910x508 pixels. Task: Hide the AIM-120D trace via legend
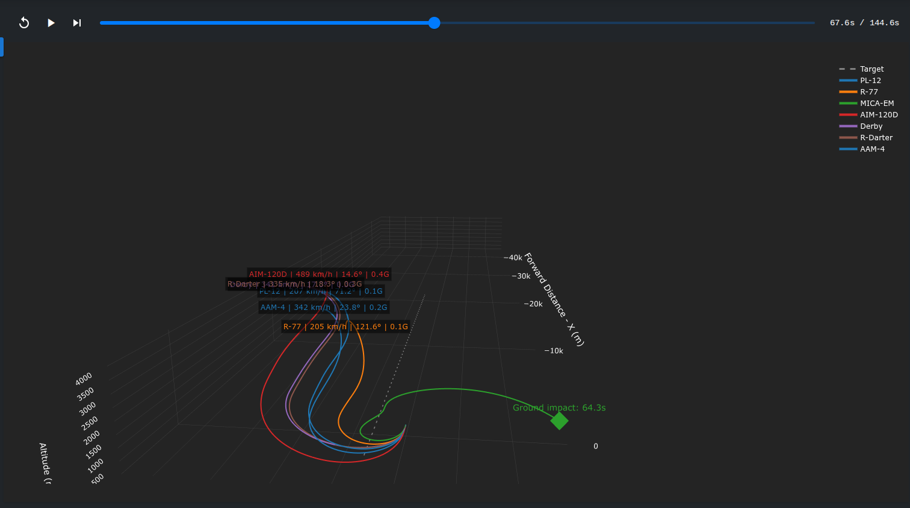868,115
